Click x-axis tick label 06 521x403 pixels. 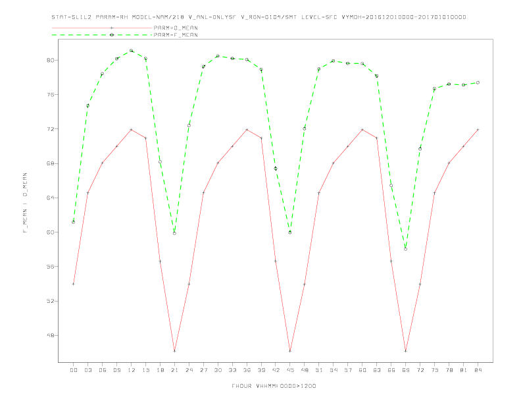click(103, 370)
